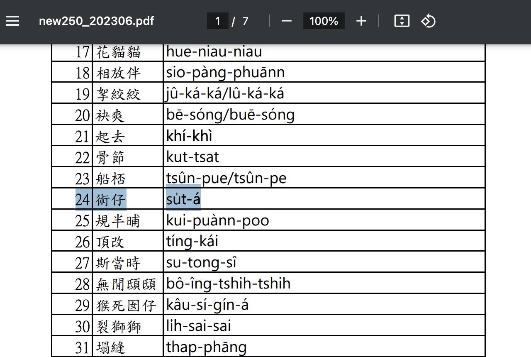531x357 pixels.
Task: Click tíng-kái in row 26
Action: [x=192, y=242]
